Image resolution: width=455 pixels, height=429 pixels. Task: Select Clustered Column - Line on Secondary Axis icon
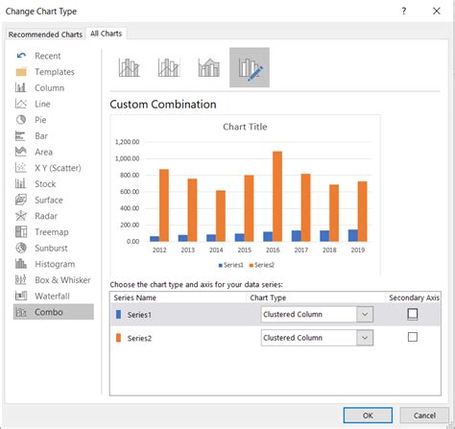pos(169,67)
